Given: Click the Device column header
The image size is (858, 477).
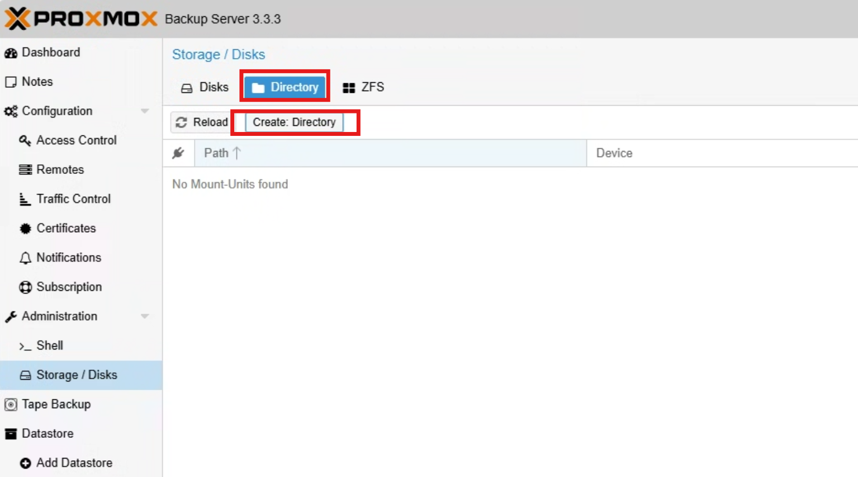Looking at the screenshot, I should 722,153.
